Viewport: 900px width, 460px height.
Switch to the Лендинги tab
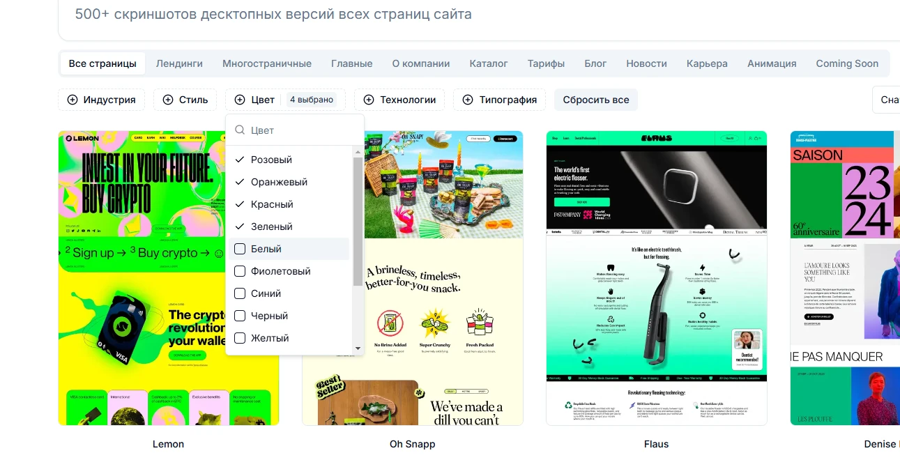(x=179, y=63)
